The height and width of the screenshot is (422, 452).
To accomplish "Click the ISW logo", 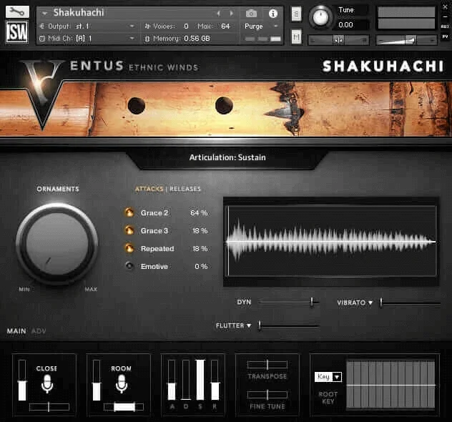I will coord(17,31).
